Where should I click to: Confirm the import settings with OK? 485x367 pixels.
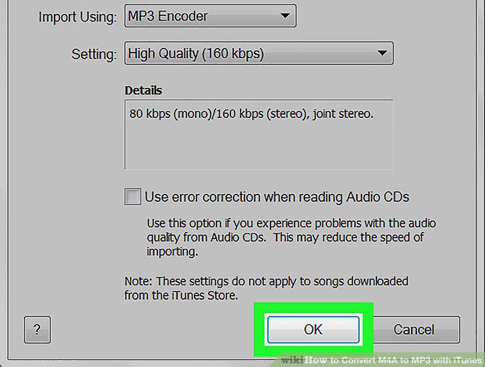coord(313,330)
